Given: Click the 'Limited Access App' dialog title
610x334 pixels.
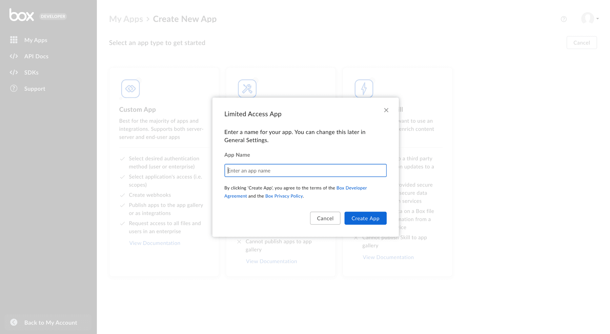Looking at the screenshot, I should click(x=253, y=114).
